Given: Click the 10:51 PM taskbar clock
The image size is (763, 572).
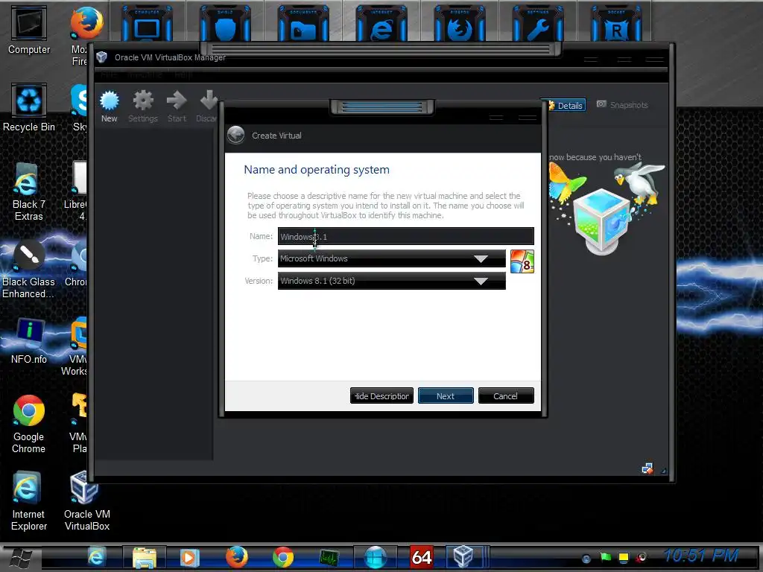Looking at the screenshot, I should pyautogui.click(x=701, y=556).
